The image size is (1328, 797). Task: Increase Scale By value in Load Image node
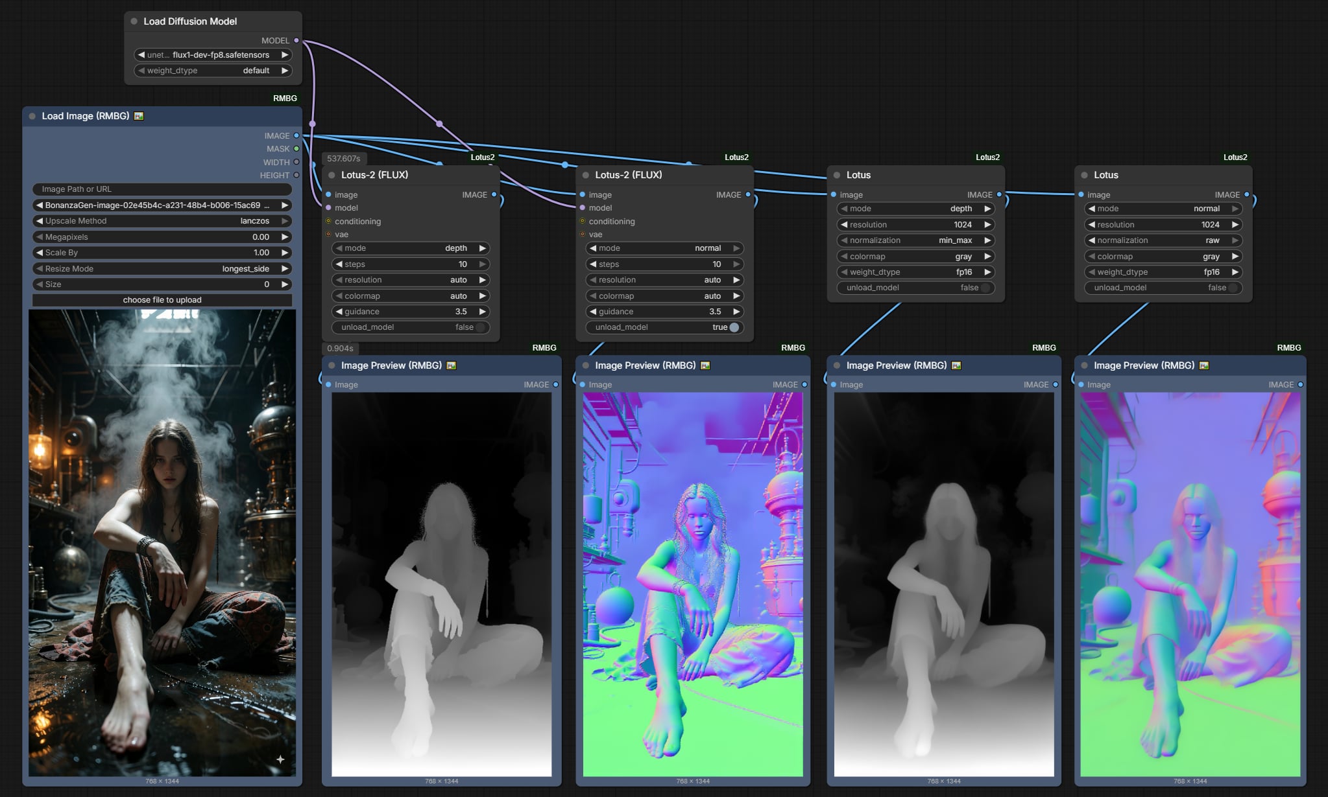coord(284,253)
